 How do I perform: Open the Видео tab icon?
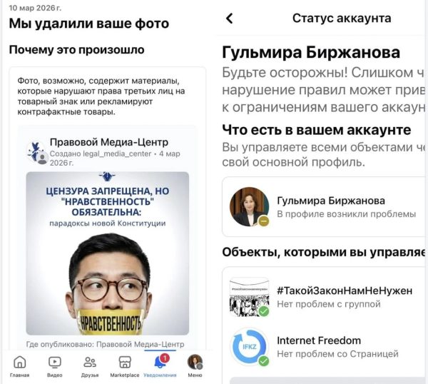pos(55,362)
